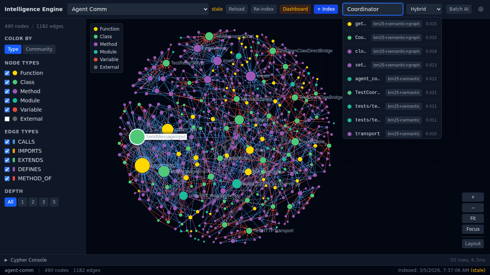Select Type coloring mode
The width and height of the screenshot is (490, 275).
pyautogui.click(x=13, y=49)
